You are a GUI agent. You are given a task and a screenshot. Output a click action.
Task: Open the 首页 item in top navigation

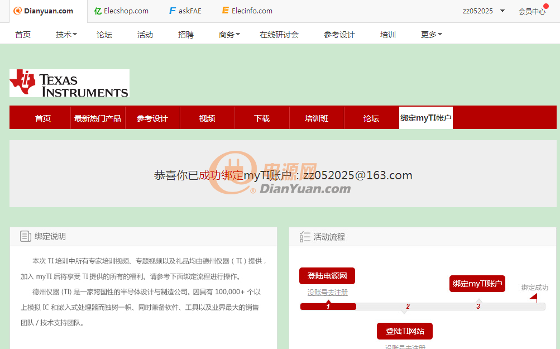coord(23,35)
